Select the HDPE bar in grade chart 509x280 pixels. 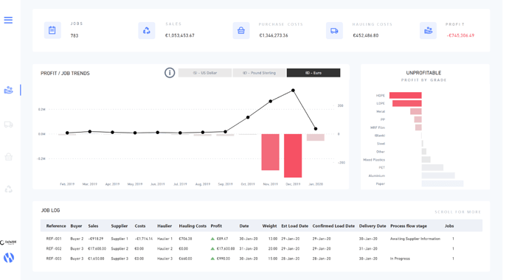click(x=406, y=95)
